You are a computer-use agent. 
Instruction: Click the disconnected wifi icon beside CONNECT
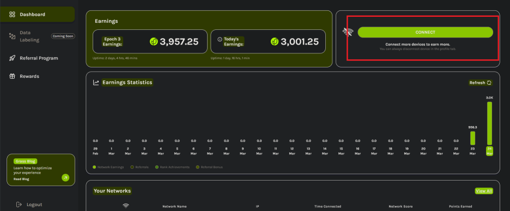[348, 32]
